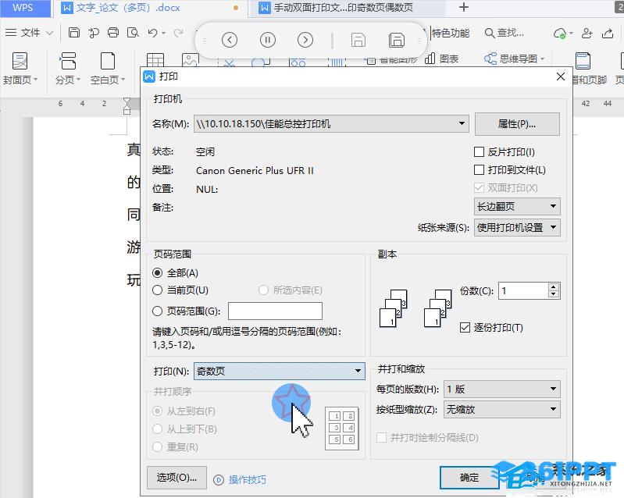Click the header and footer icon
Viewport: 624px width, 498px height.
pos(583,61)
